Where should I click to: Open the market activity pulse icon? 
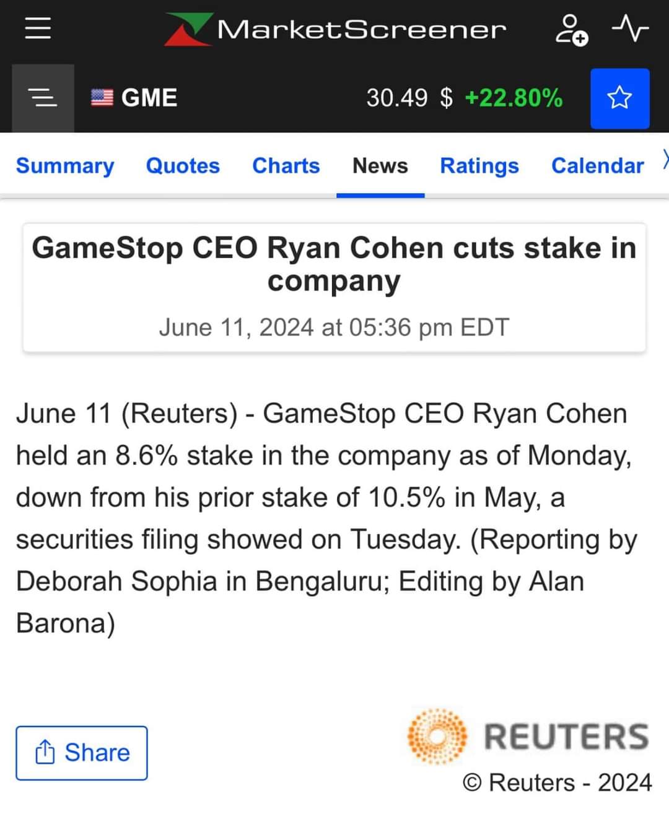pyautogui.click(x=630, y=29)
